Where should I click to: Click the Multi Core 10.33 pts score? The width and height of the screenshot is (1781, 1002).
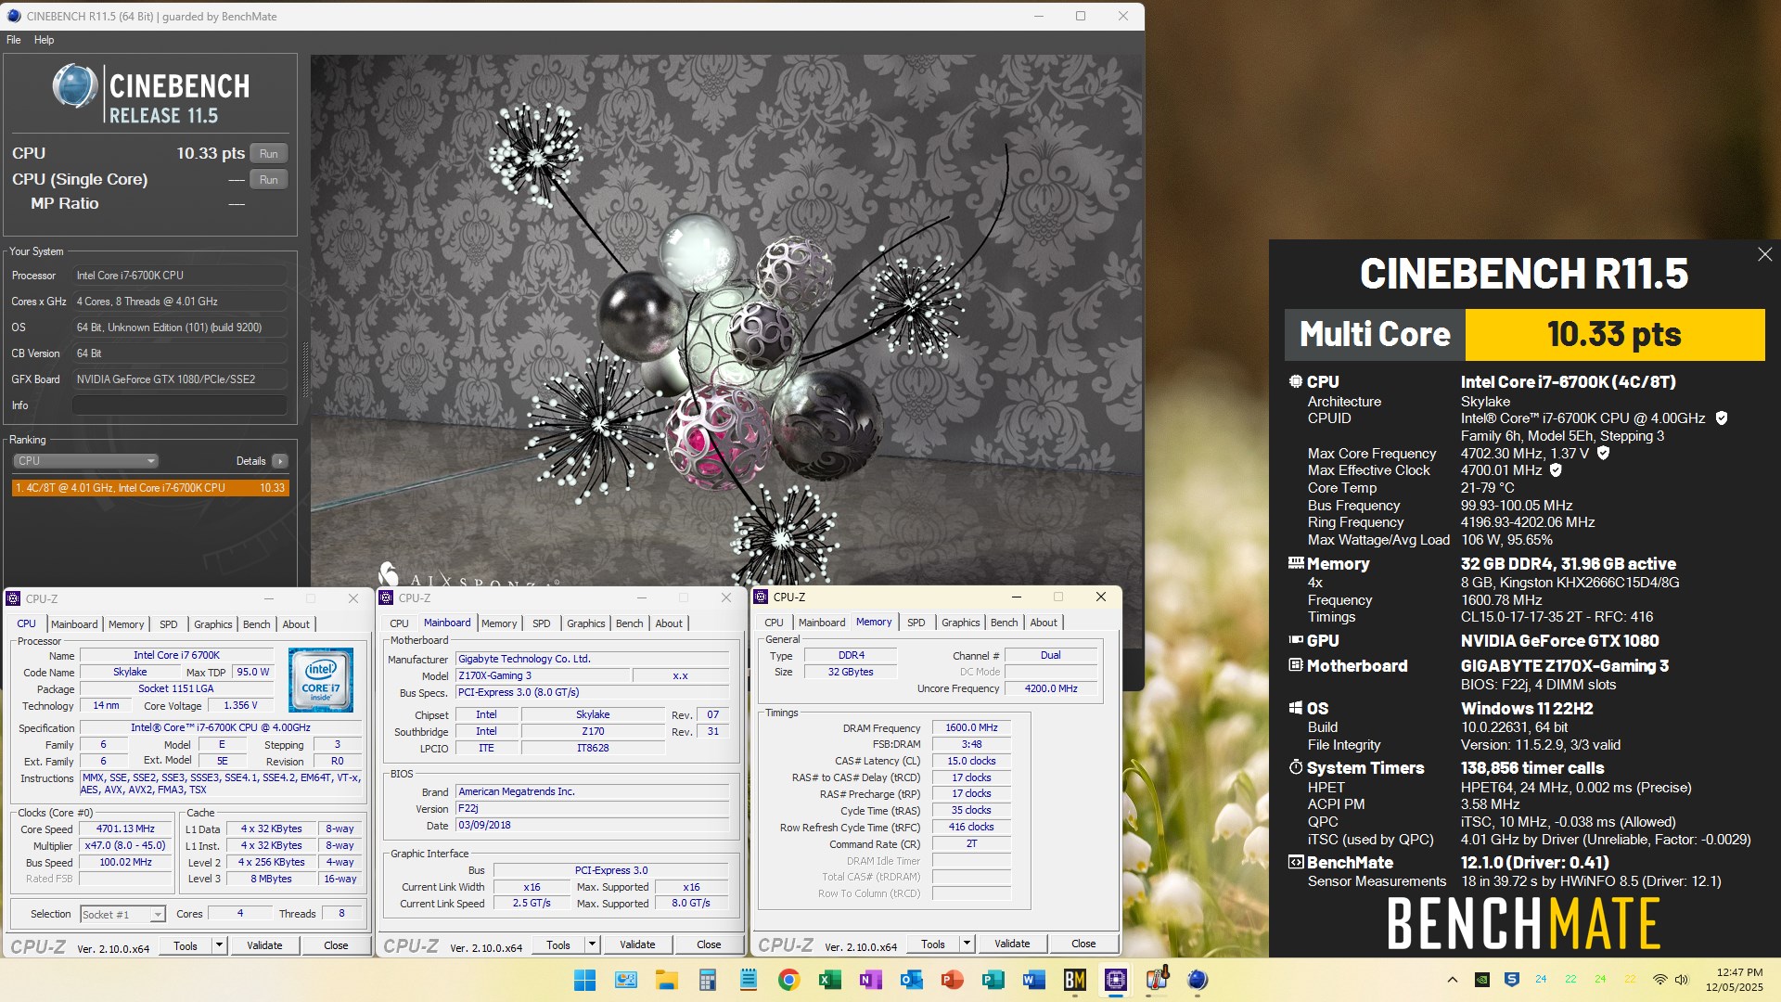click(x=1614, y=335)
